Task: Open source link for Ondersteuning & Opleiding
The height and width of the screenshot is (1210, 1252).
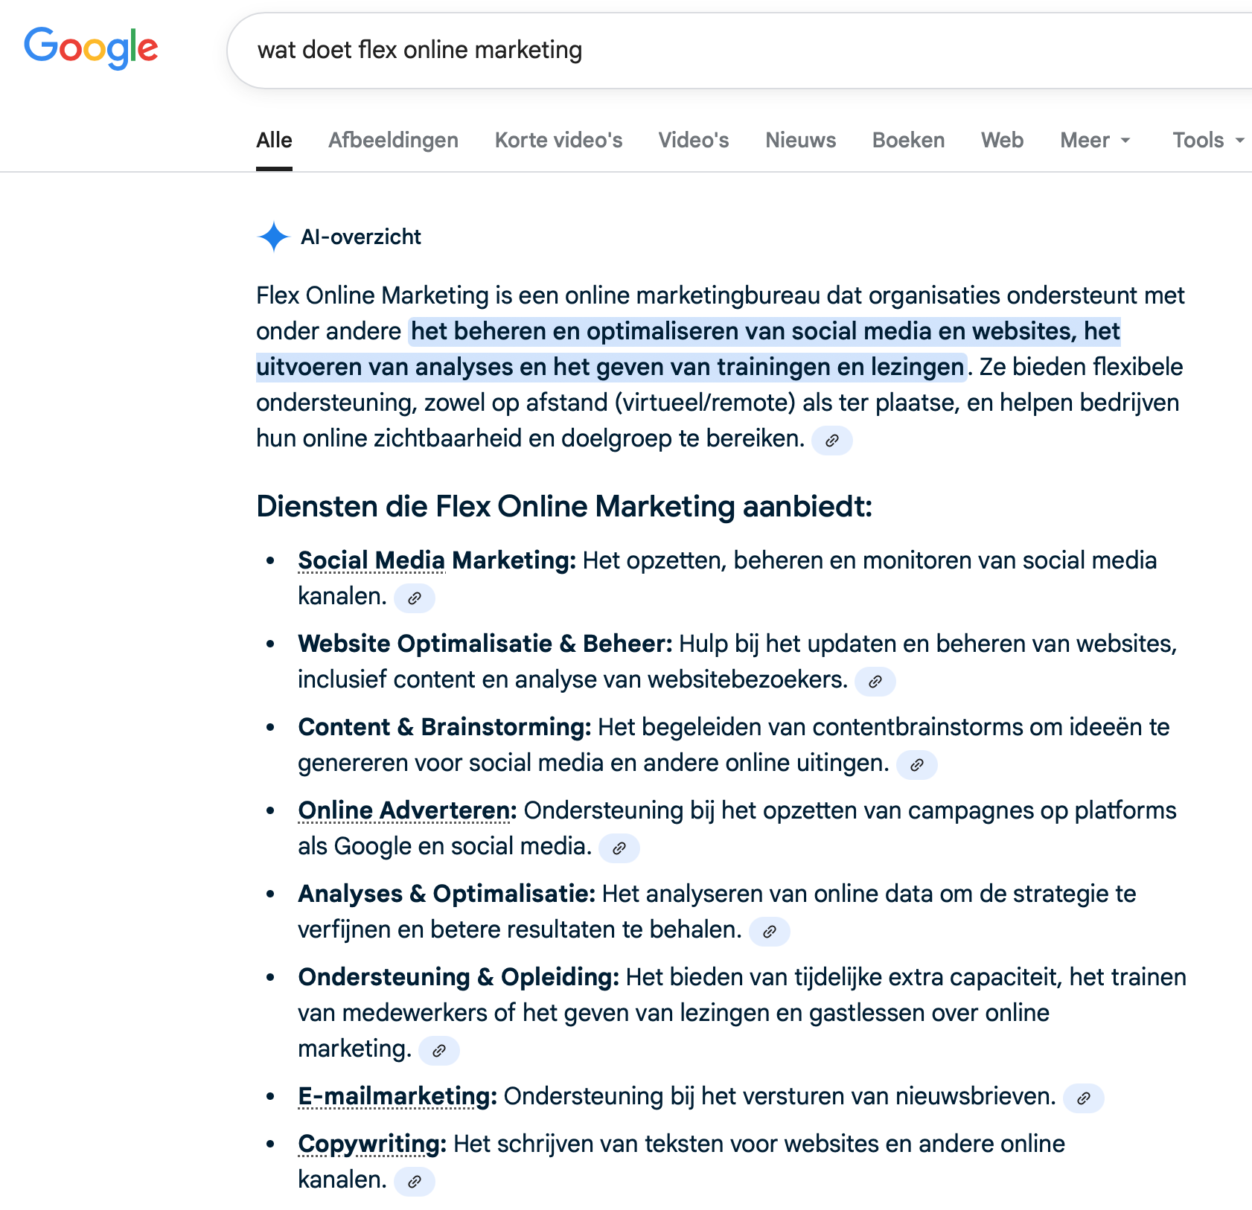Action: click(439, 1051)
